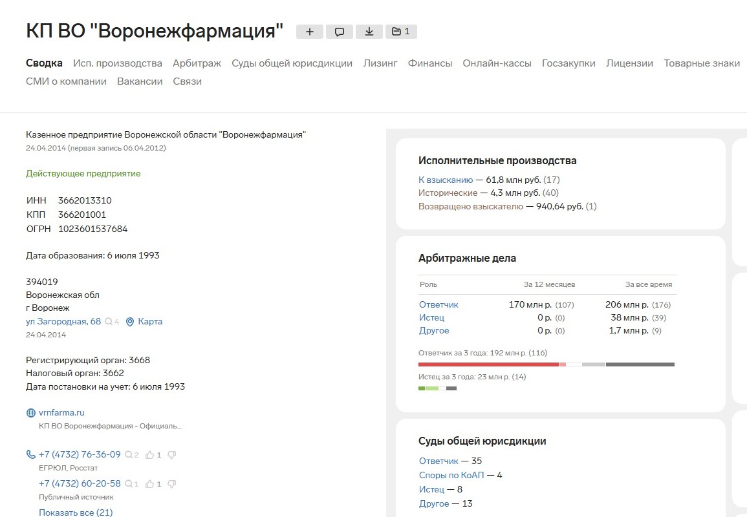Like the phone number +7 (4732) 76-36-09
The image size is (747, 517).
[150, 455]
